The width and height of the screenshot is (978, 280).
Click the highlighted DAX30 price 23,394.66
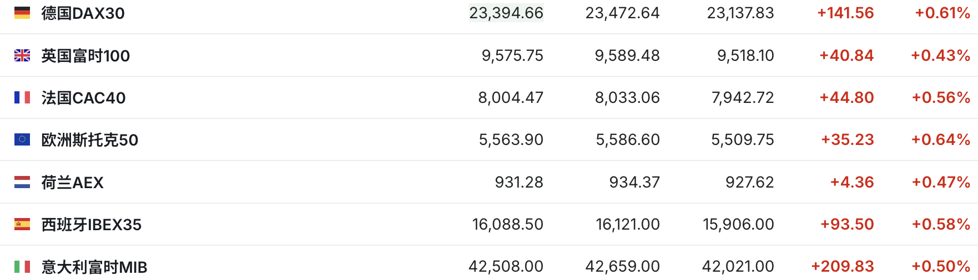tap(506, 13)
